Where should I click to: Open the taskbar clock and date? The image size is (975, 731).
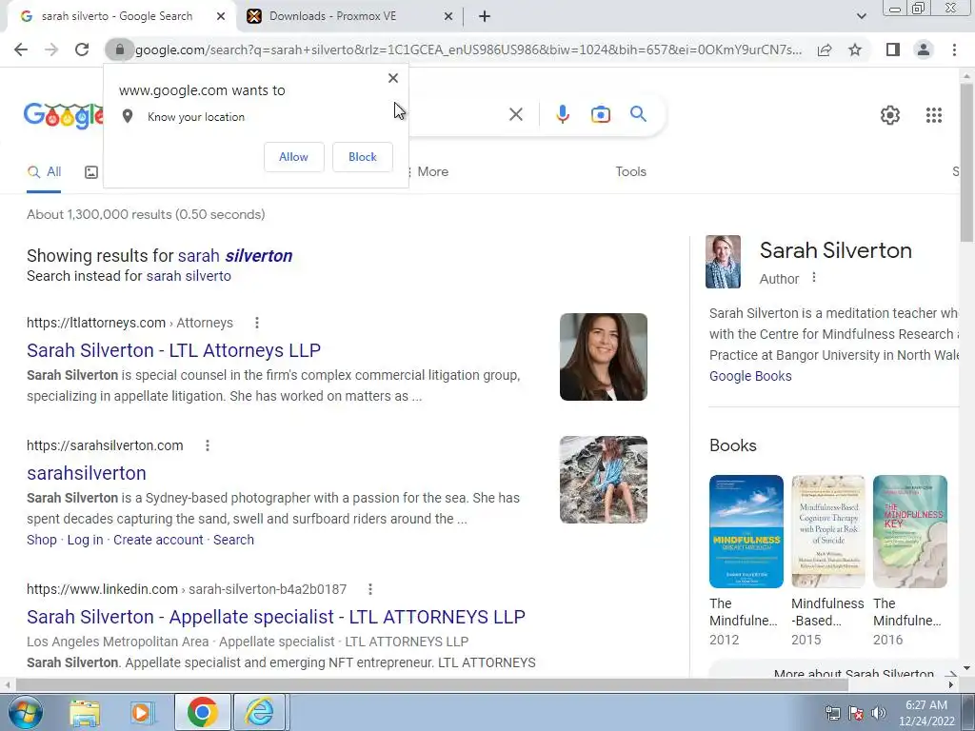tap(926, 713)
